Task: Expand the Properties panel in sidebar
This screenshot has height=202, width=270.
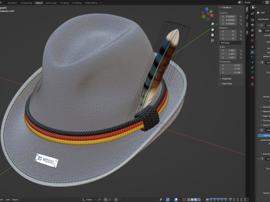Action: [226, 79]
